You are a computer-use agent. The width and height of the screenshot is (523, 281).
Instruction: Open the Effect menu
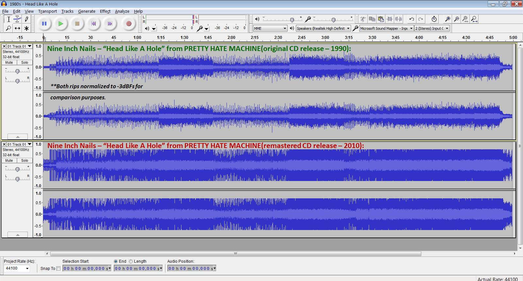(105, 11)
